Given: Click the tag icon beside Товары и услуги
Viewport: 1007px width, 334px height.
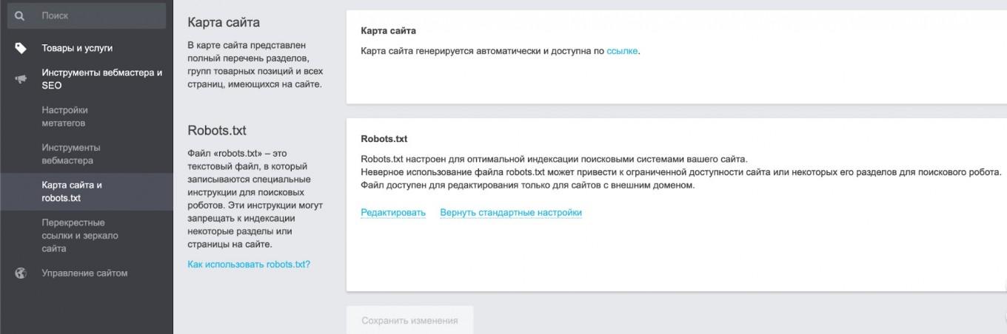Looking at the screenshot, I should pyautogui.click(x=21, y=48).
